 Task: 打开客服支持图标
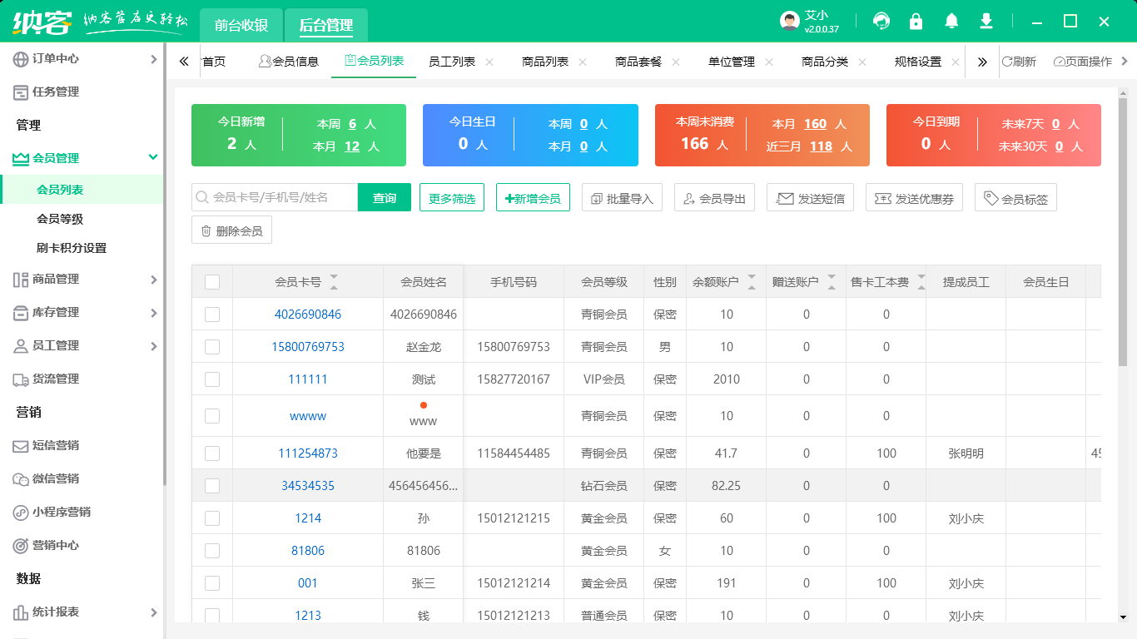[881, 20]
